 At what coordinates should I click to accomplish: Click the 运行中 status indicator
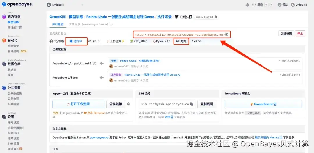76,41
